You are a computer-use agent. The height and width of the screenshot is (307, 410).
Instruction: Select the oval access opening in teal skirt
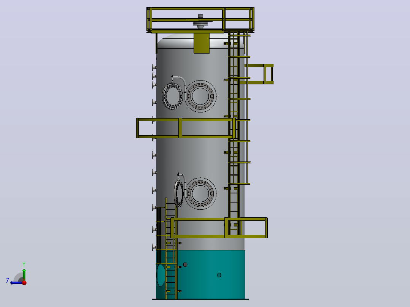[161, 275]
